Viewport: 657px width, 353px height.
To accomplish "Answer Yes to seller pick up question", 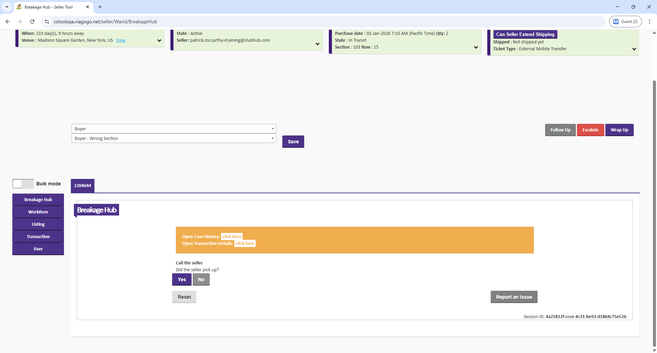I will tap(182, 279).
